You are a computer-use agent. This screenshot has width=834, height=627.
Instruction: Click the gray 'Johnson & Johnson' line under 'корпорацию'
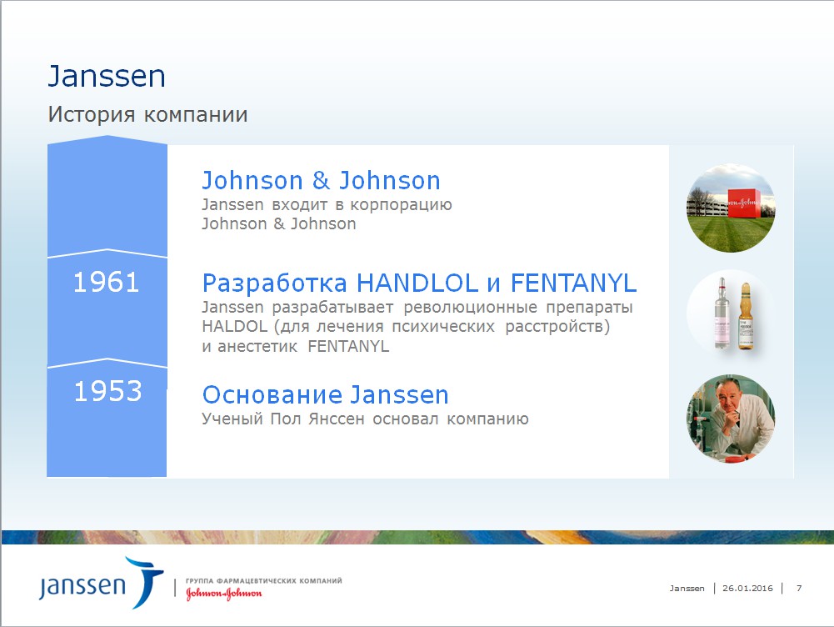pyautogui.click(x=279, y=223)
